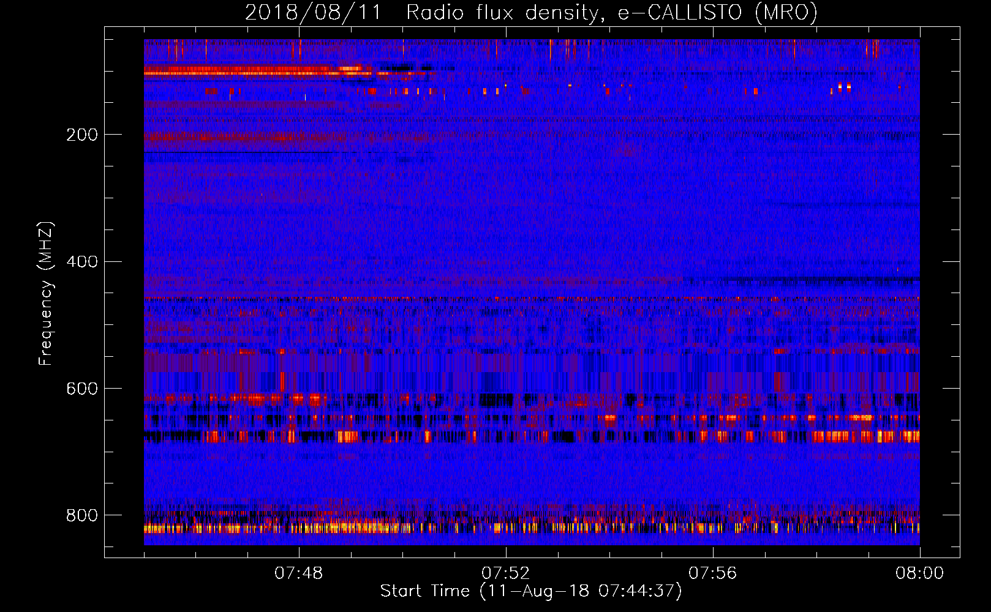The height and width of the screenshot is (612, 991).
Task: Click the 200 frequency tick label
Action: click(81, 135)
